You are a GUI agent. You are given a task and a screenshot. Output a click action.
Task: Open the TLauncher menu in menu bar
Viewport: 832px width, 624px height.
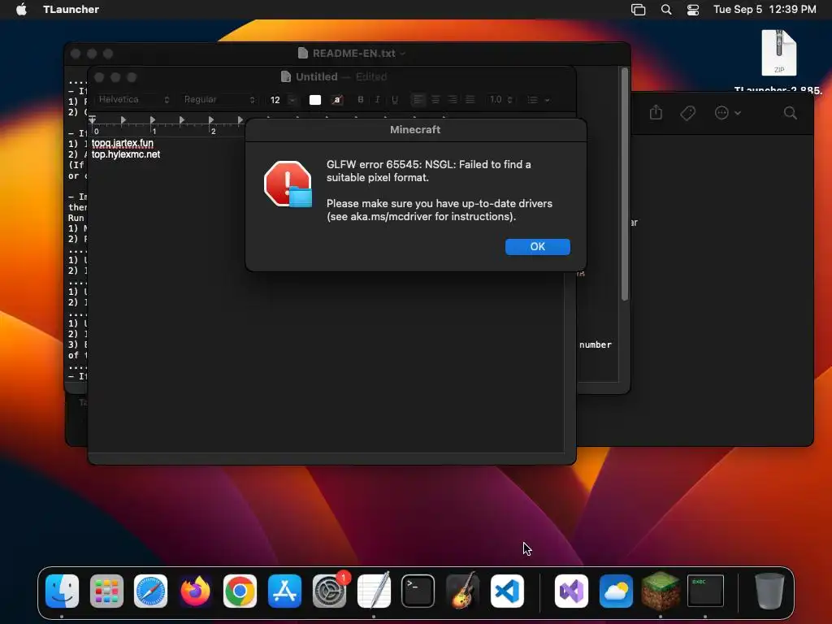(x=71, y=9)
